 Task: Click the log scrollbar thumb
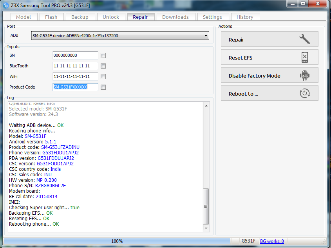tap(206, 206)
